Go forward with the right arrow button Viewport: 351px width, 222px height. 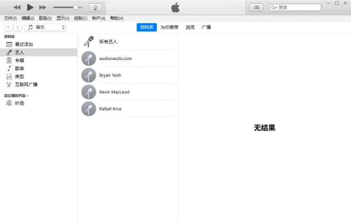click(18, 27)
